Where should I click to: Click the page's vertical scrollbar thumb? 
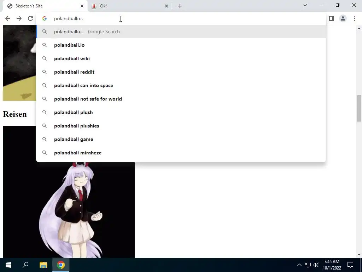tap(359, 108)
